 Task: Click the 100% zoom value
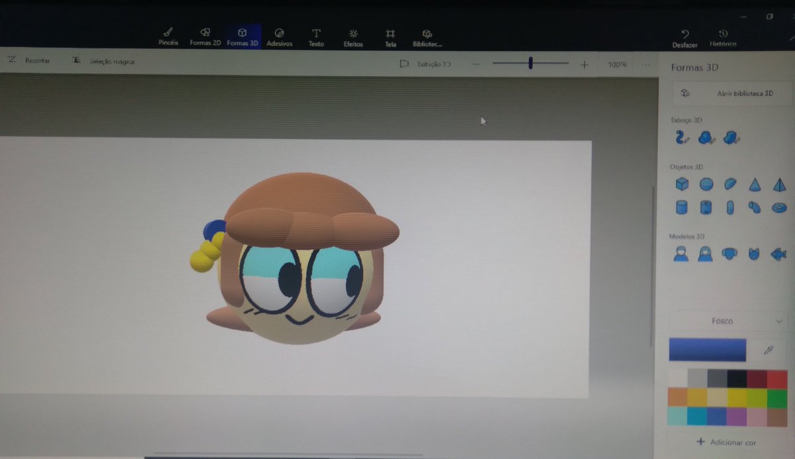617,65
